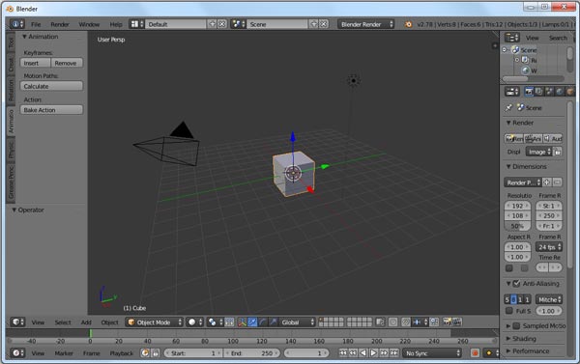The width and height of the screenshot is (580, 364).
Task: Toggle auto keyframe record button
Action: pyautogui.click(x=475, y=353)
